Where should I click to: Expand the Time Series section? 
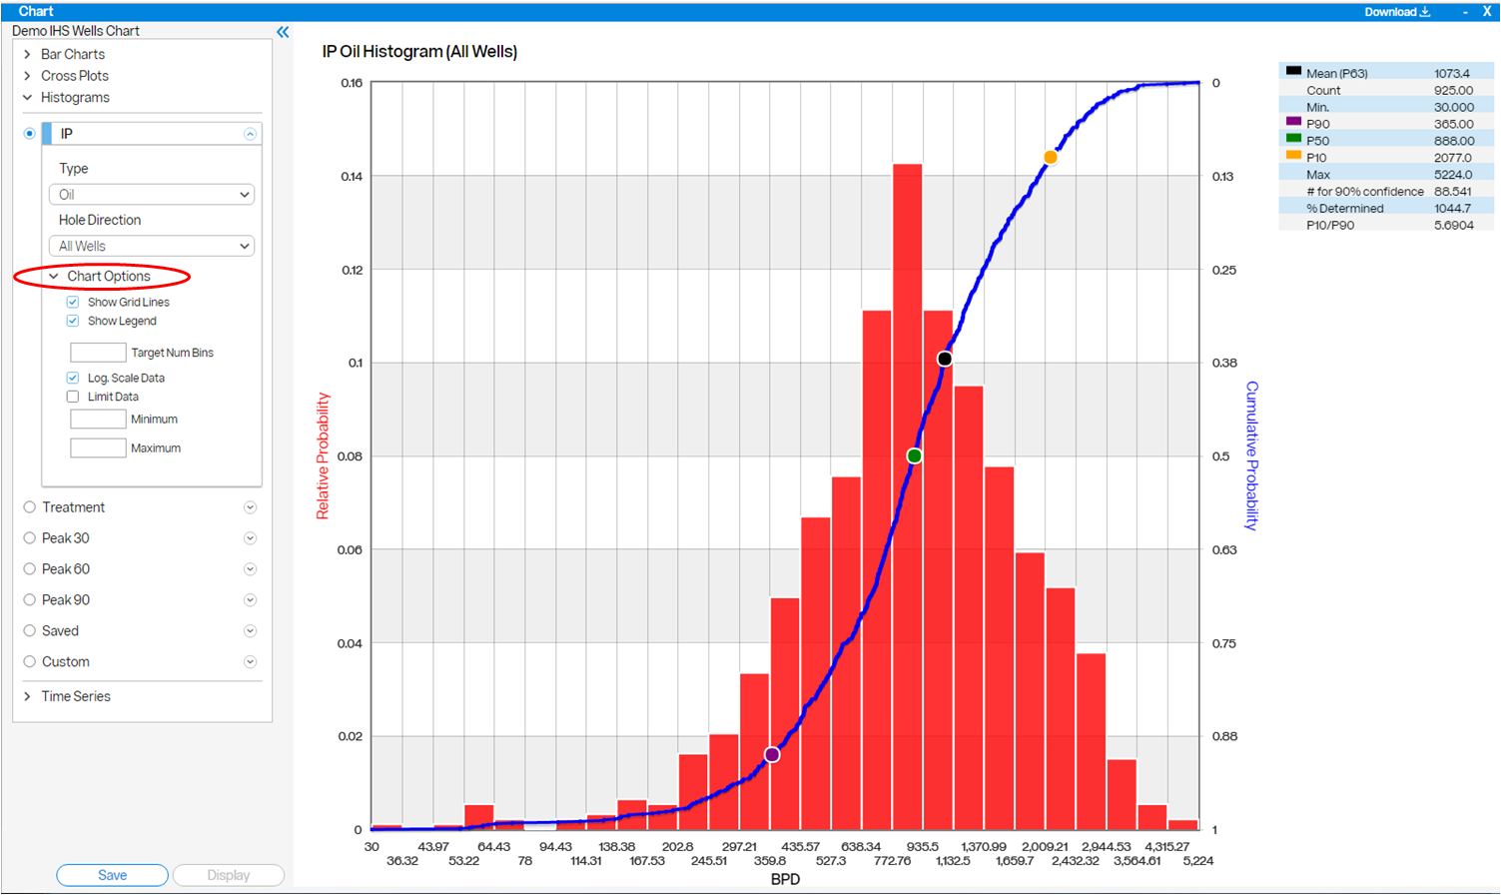coord(27,696)
